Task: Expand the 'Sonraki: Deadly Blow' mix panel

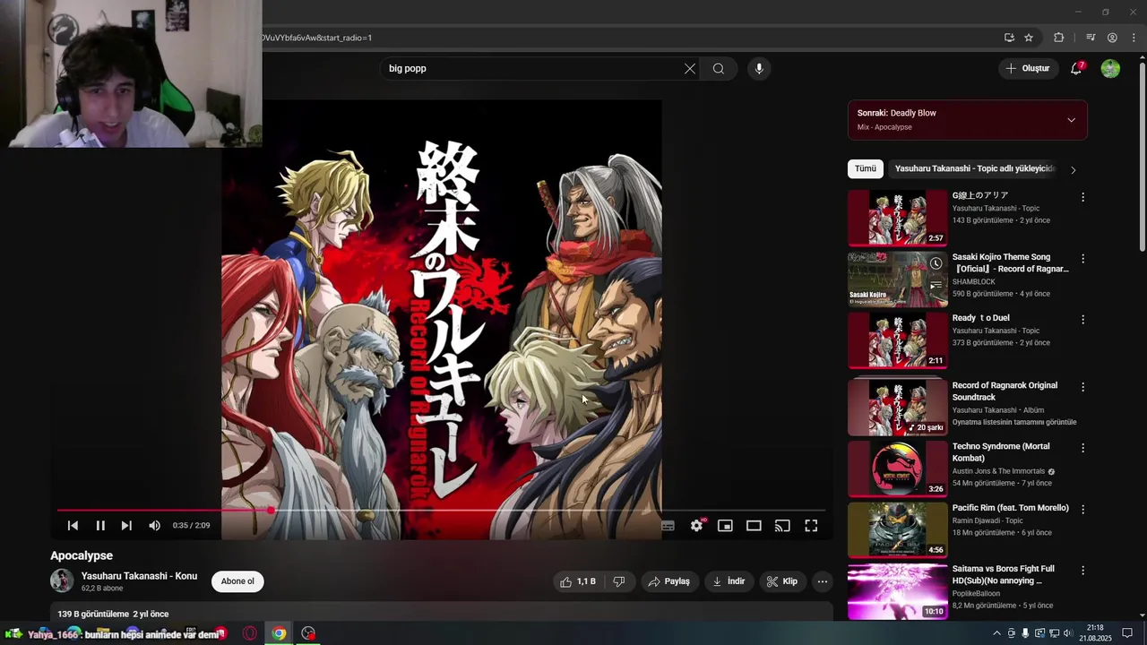Action: click(x=1071, y=120)
